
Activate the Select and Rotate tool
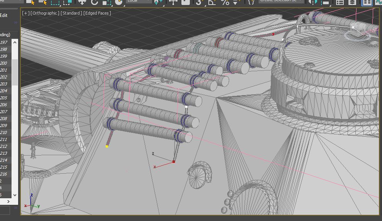(x=95, y=2)
